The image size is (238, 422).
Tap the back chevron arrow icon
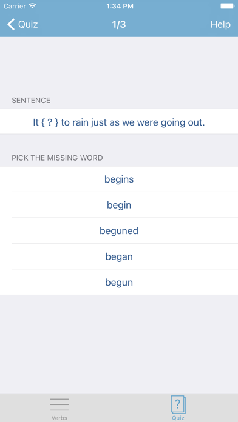click(x=11, y=24)
